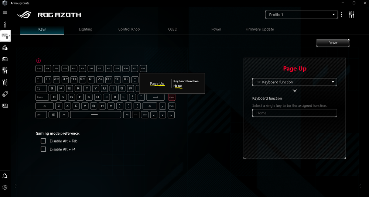Switch to the Keys tab
The height and width of the screenshot is (197, 369).
(x=42, y=30)
